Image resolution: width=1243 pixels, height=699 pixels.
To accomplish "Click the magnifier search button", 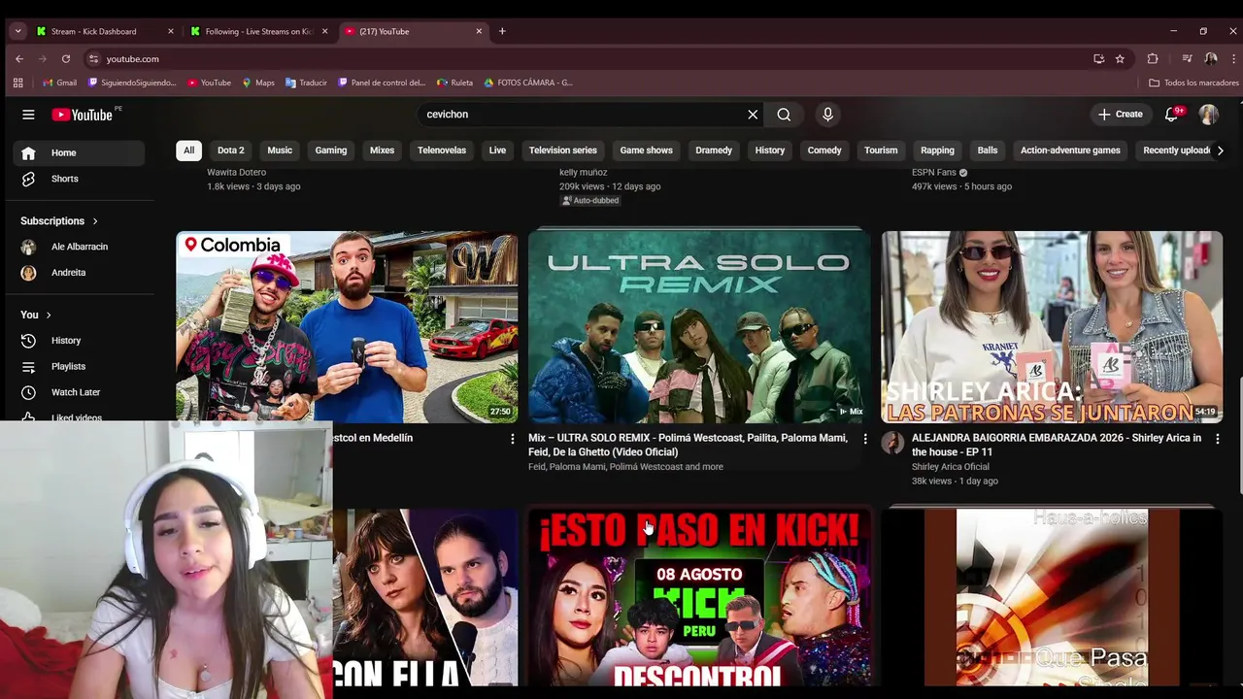I will 784,115.
